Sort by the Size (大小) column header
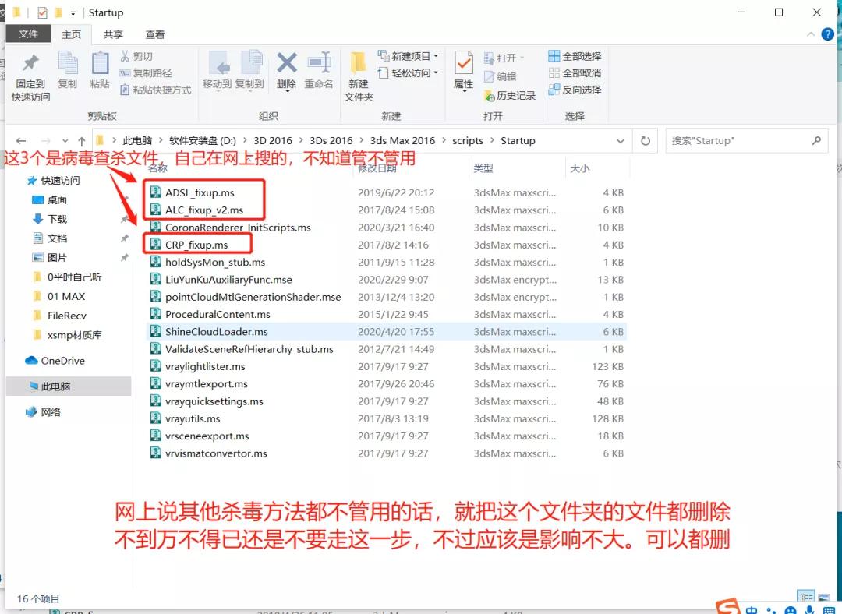 [580, 168]
